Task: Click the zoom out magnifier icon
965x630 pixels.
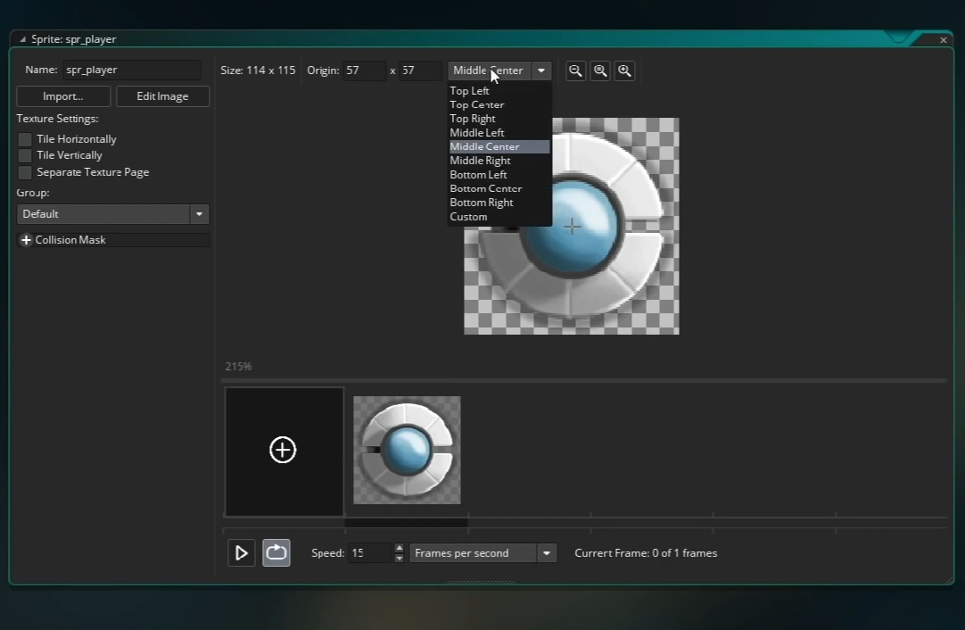Action: 576,70
